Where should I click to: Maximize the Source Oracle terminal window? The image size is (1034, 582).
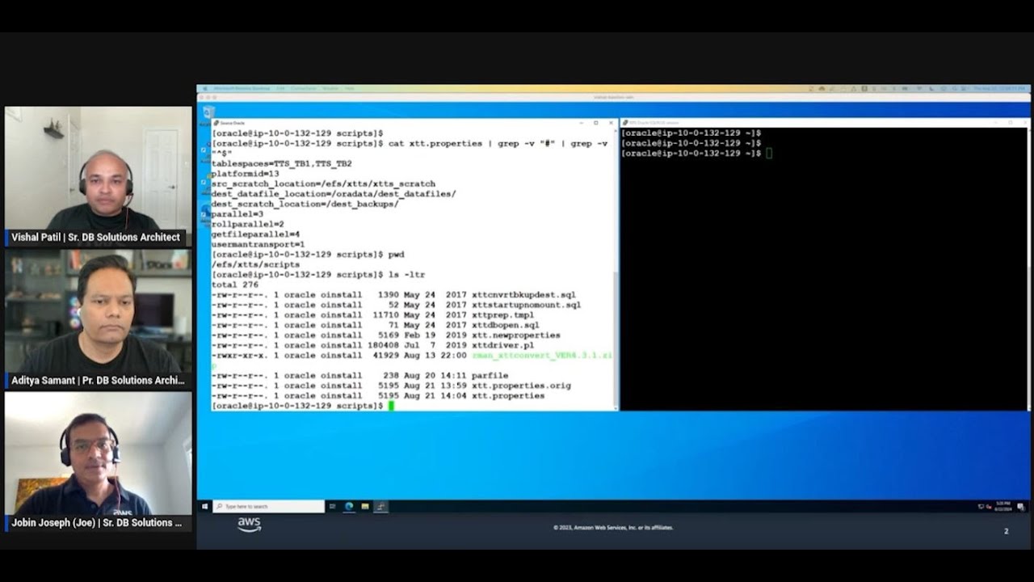pos(596,123)
